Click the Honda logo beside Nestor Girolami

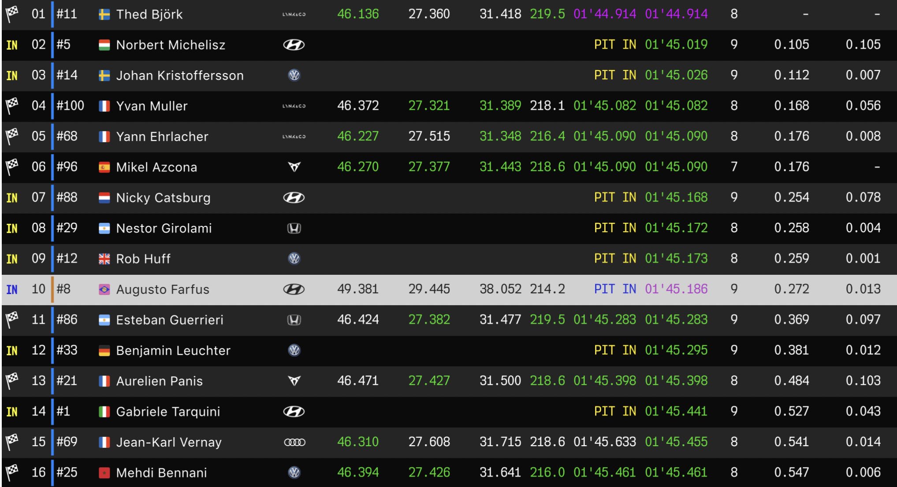coord(294,228)
